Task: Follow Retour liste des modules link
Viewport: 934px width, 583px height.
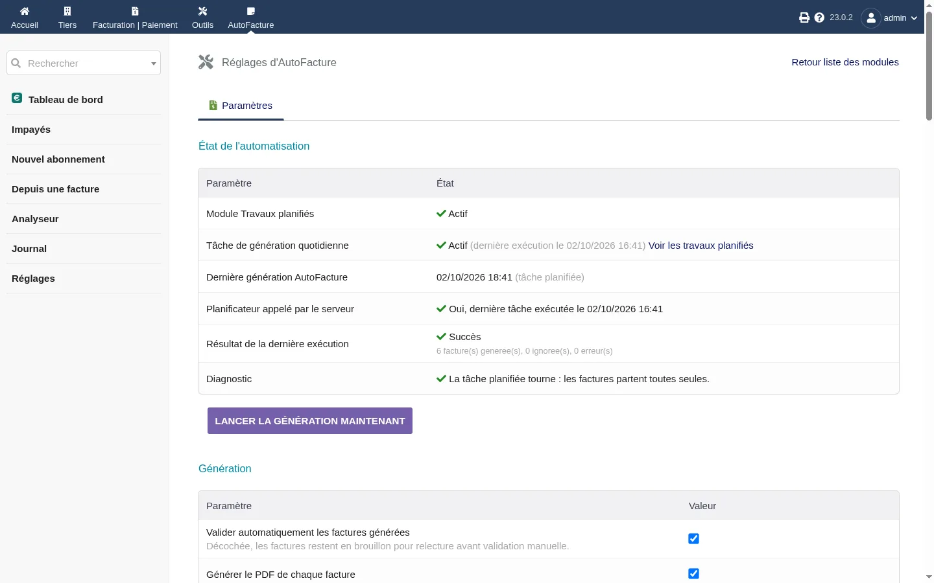Action: point(845,62)
